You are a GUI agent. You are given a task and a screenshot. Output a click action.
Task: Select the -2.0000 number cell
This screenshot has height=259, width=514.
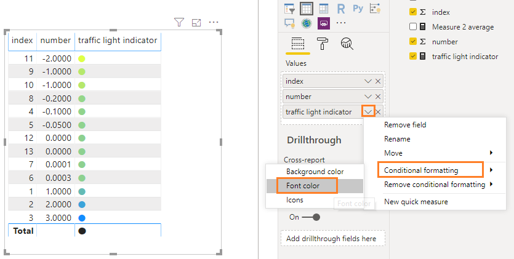pyautogui.click(x=56, y=58)
